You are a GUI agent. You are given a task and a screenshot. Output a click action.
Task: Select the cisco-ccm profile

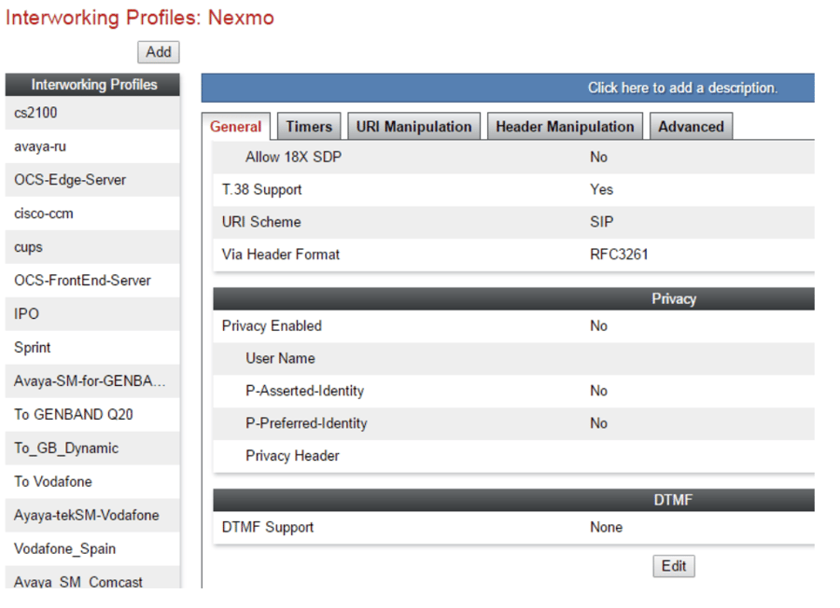[92, 214]
